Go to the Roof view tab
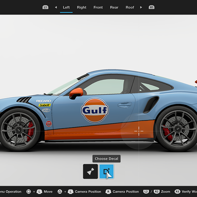The height and width of the screenshot is (197, 197). pyautogui.click(x=130, y=8)
